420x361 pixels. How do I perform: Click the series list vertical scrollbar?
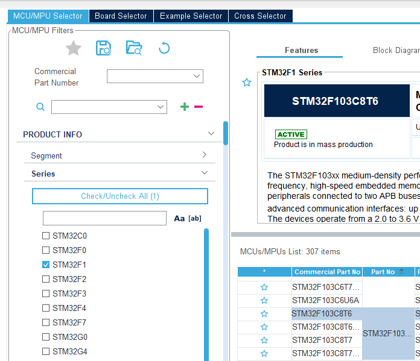pyautogui.click(x=206, y=294)
